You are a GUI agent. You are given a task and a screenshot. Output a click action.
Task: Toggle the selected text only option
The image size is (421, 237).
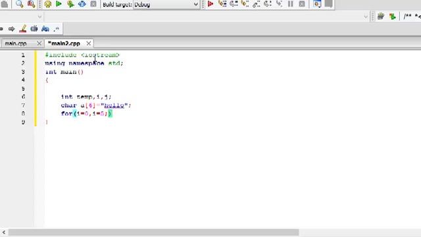click(34, 29)
